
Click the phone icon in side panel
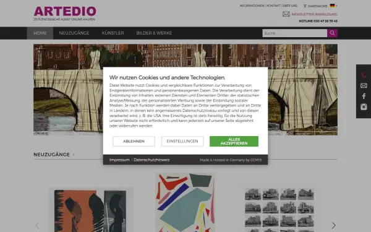[x=364, y=75]
